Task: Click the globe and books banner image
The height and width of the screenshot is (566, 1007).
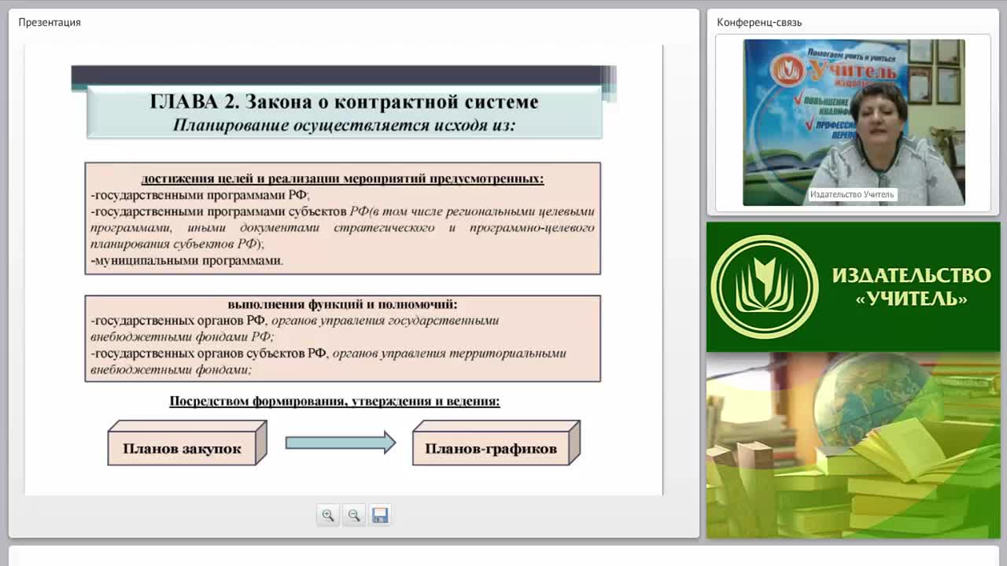Action: (x=854, y=446)
